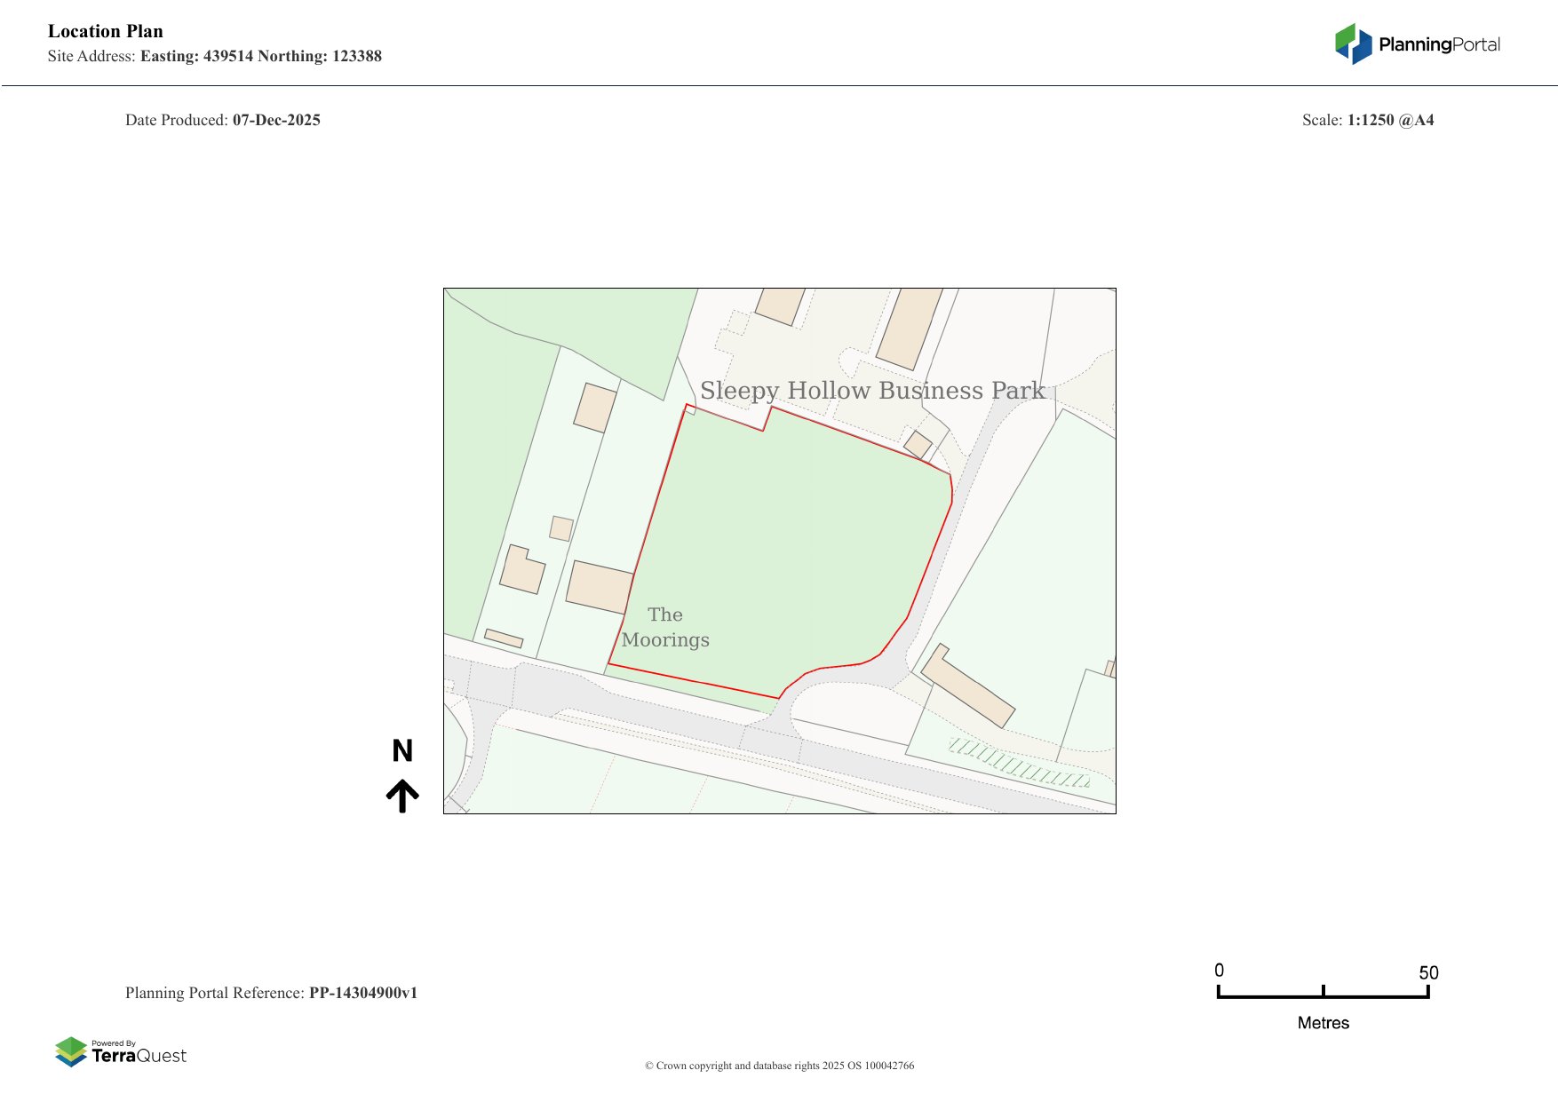Toggle the Sleepy Hollow Business Park label
The height and width of the screenshot is (1102, 1558).
(x=874, y=389)
